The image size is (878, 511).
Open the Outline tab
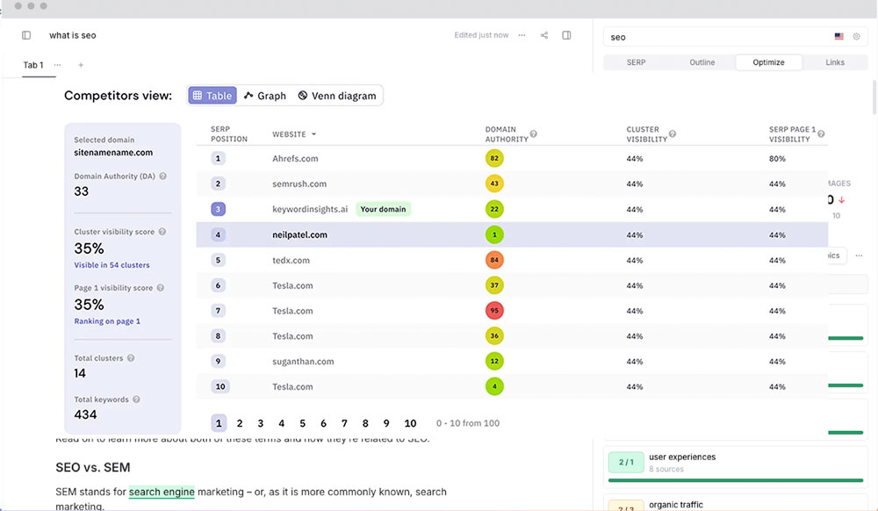(x=702, y=62)
